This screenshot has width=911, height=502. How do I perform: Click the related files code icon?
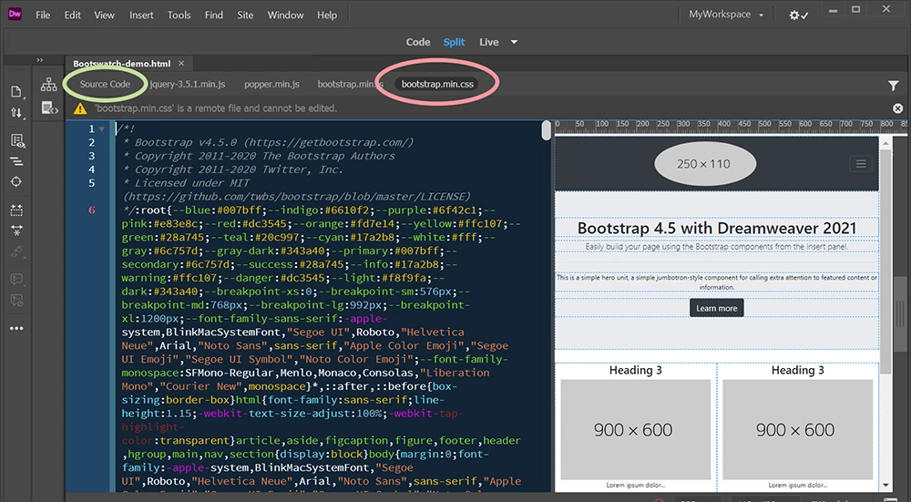49,108
